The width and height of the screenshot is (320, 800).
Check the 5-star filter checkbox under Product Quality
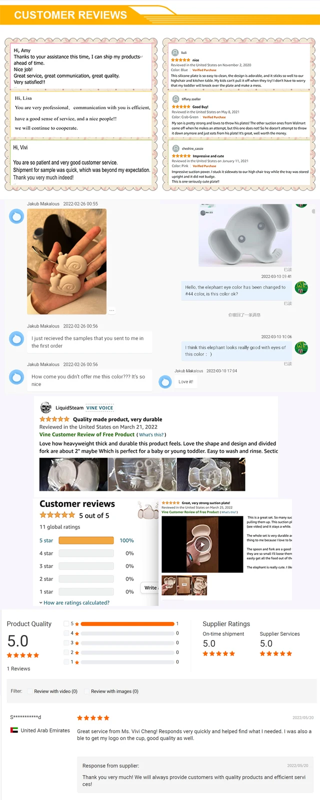(66, 623)
